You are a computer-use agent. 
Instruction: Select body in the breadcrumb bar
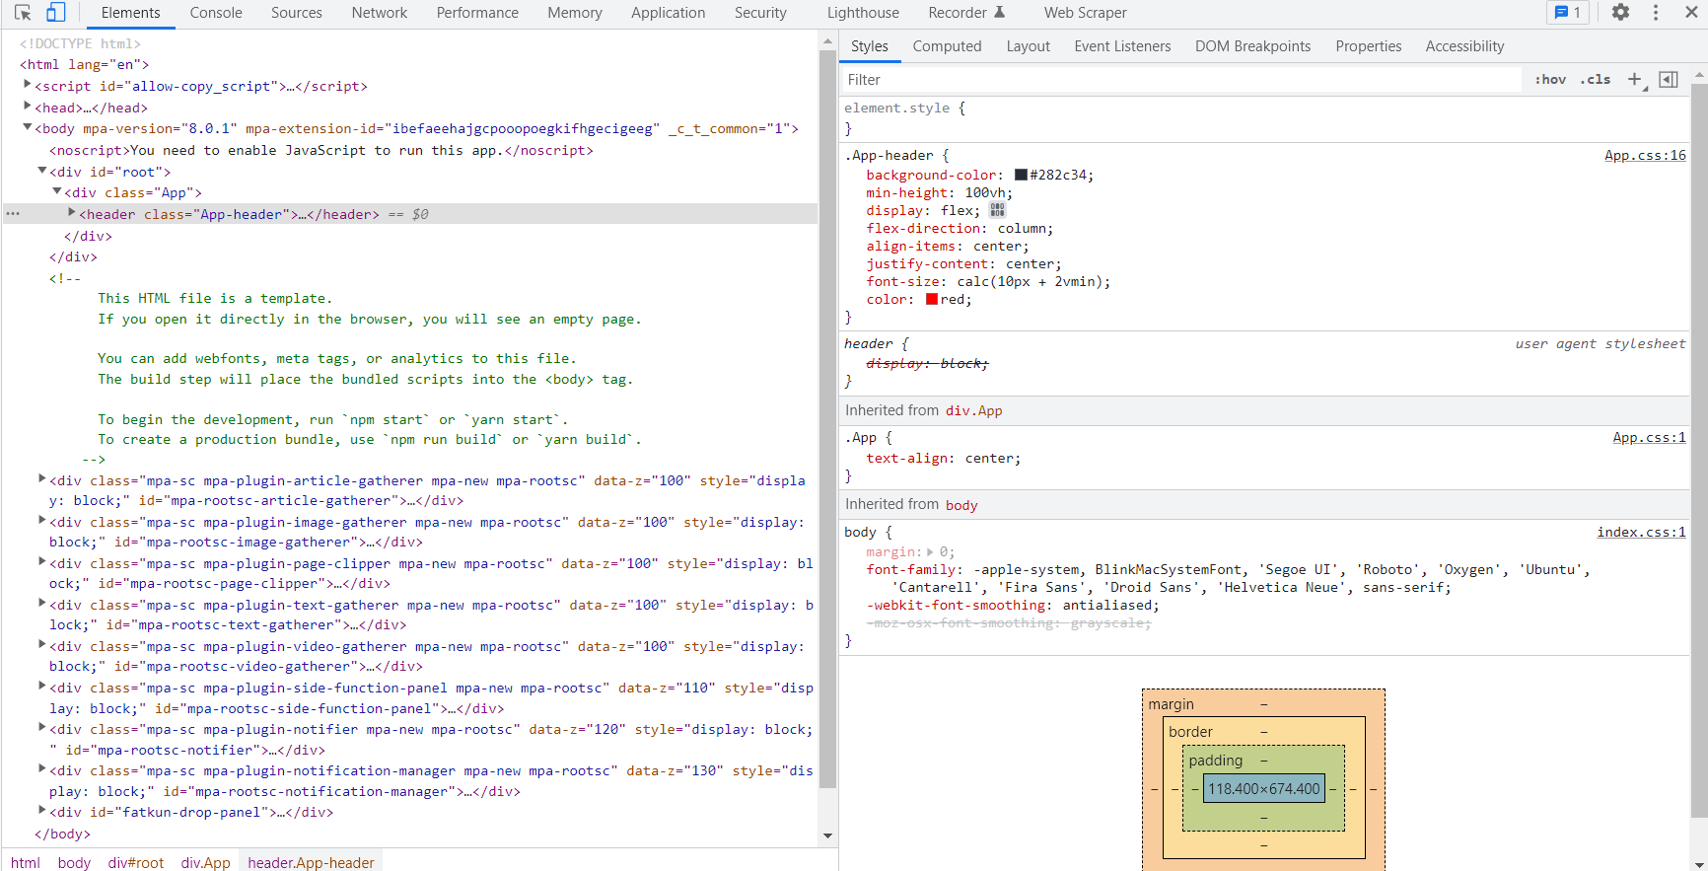point(74,862)
